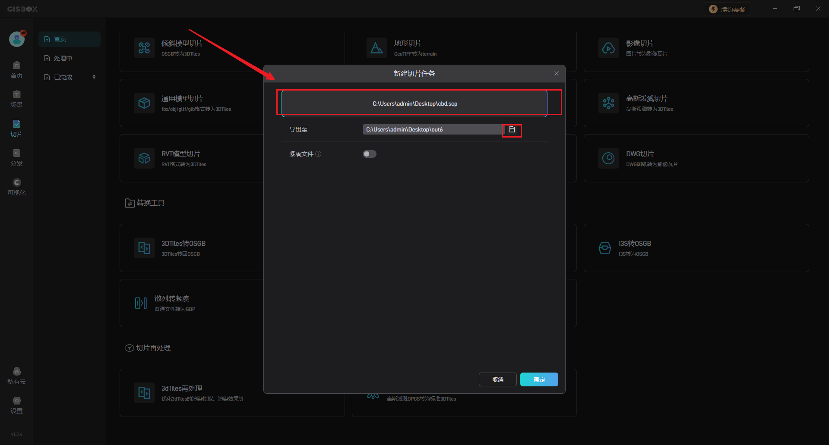This screenshot has width=829, height=445.
Task: Toggle the 紧凑文件 switch
Action: pyautogui.click(x=369, y=154)
